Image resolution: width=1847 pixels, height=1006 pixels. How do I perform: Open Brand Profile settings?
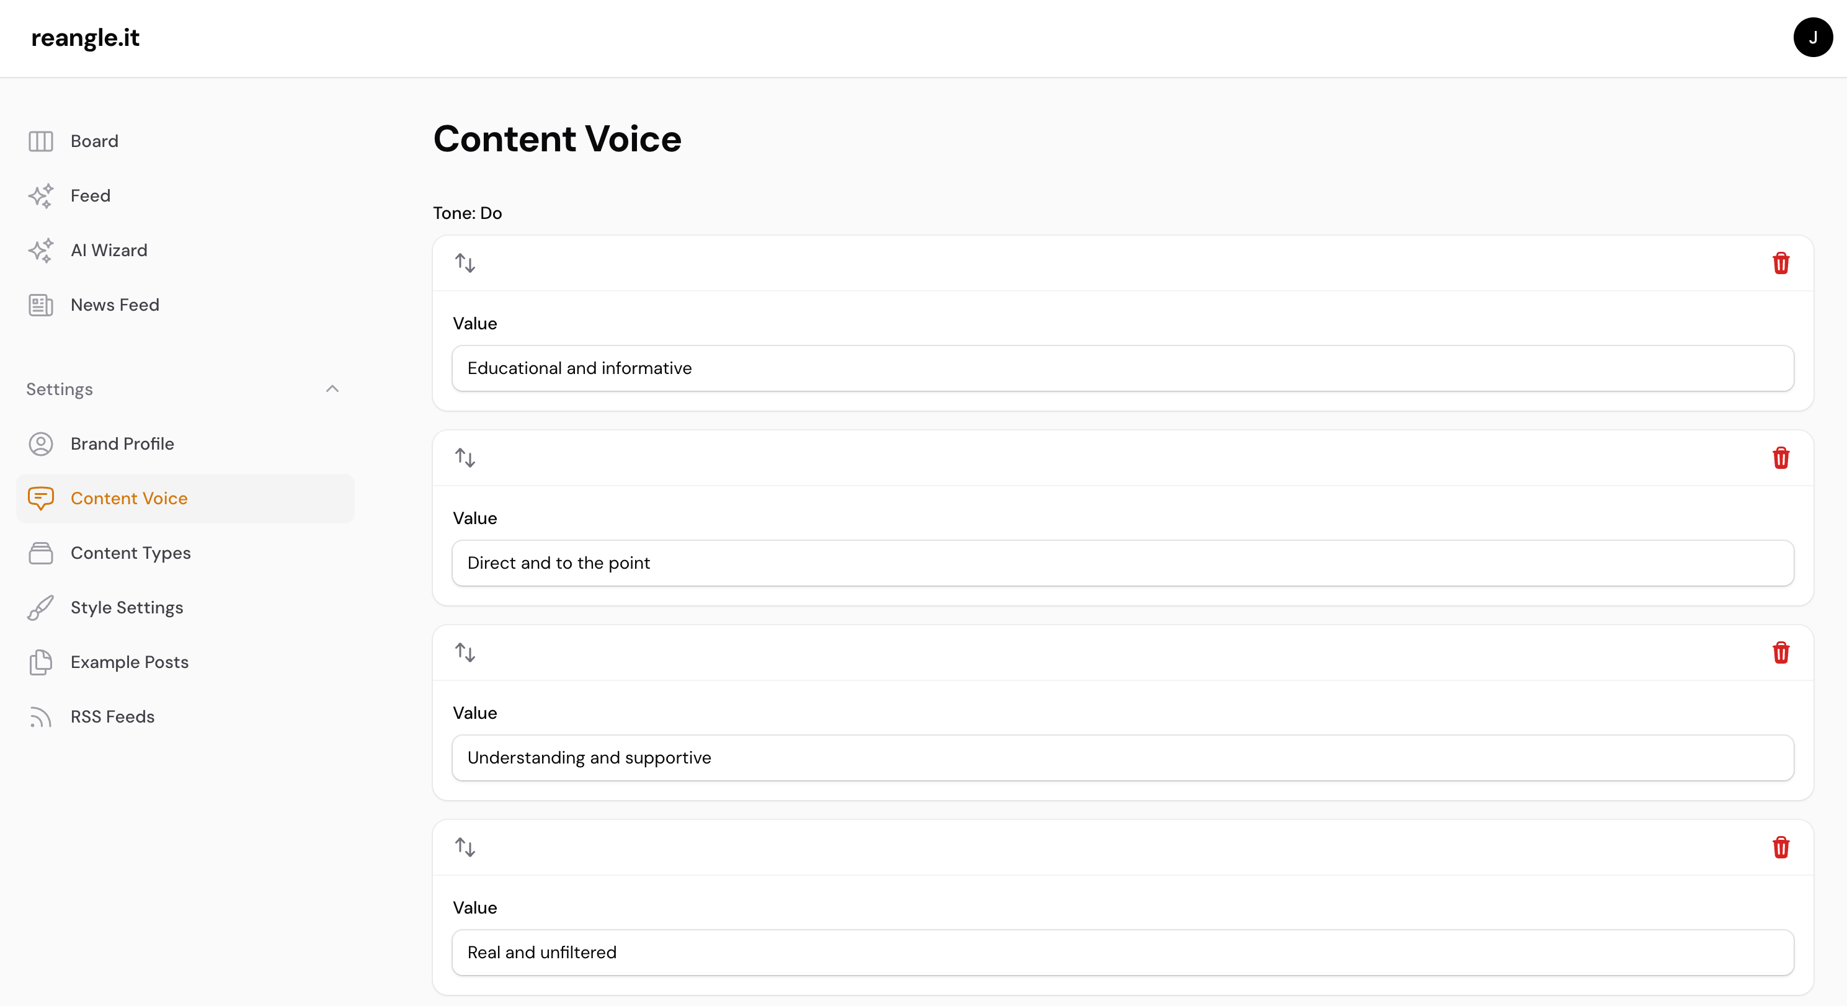click(x=122, y=444)
